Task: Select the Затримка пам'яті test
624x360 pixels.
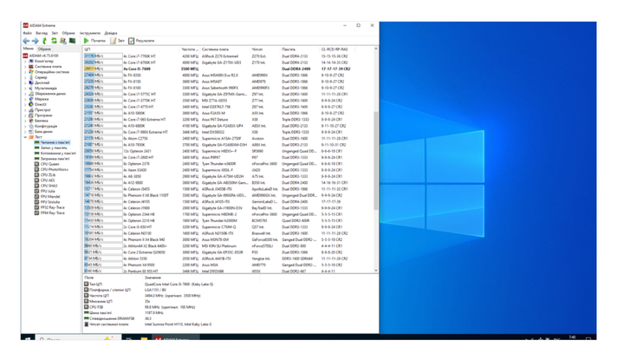Action: [x=52, y=159]
